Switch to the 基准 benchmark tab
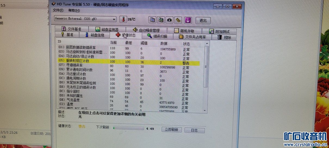The width and height of the screenshot is (329, 148). click(67, 34)
